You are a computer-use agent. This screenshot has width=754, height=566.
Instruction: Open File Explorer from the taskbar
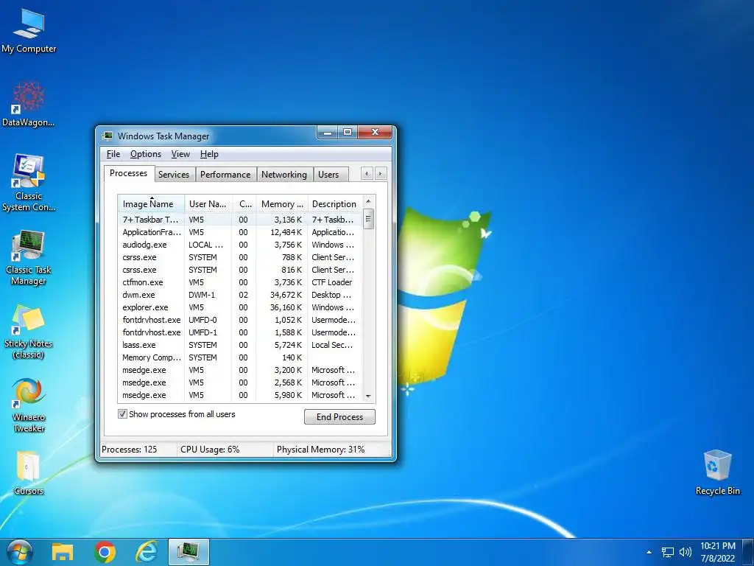click(63, 552)
